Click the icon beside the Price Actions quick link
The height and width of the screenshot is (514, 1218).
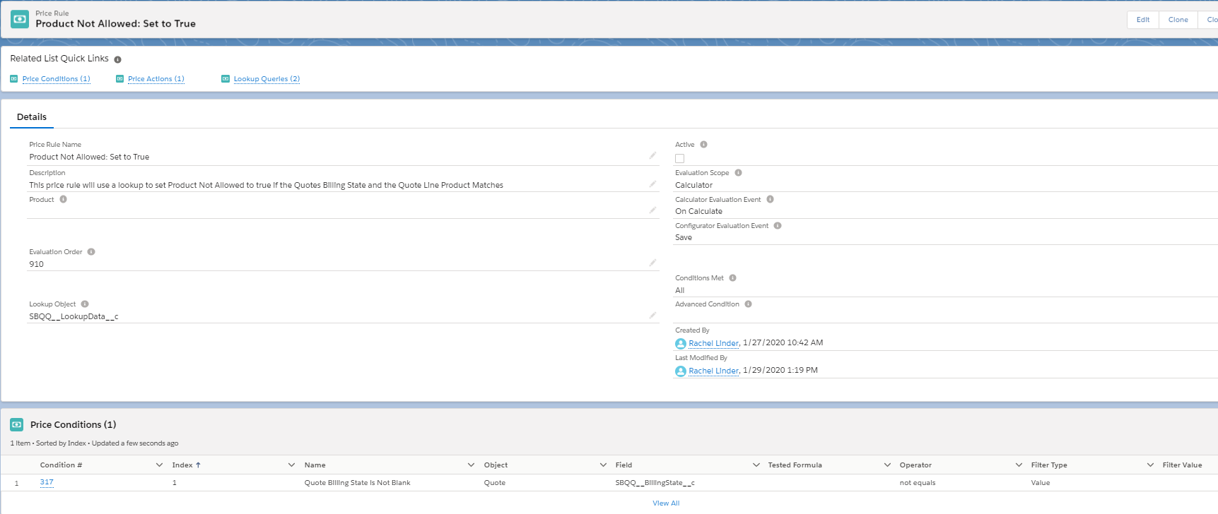click(119, 78)
